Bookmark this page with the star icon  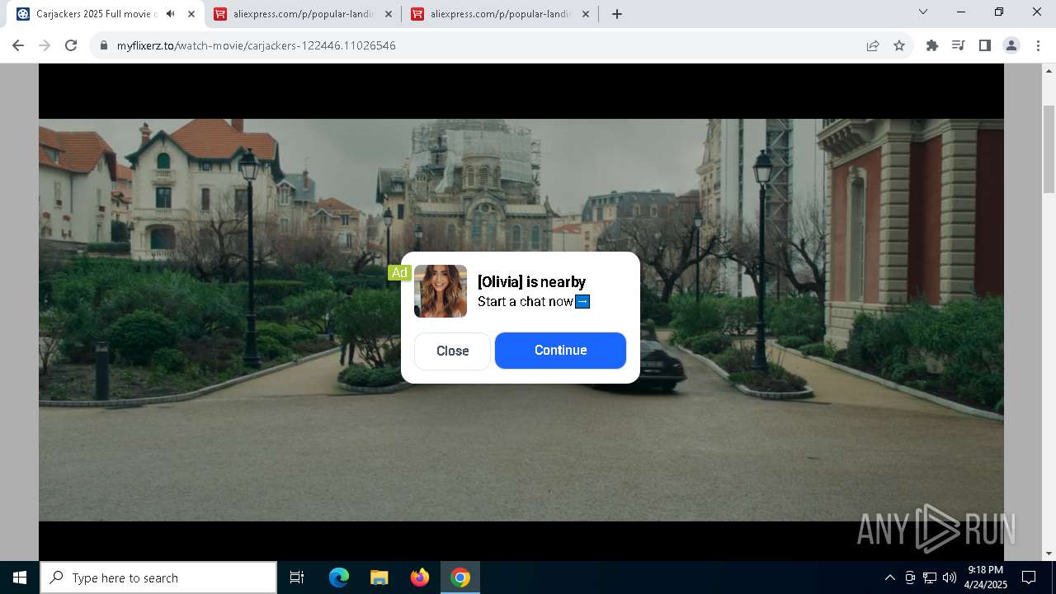[x=899, y=45]
